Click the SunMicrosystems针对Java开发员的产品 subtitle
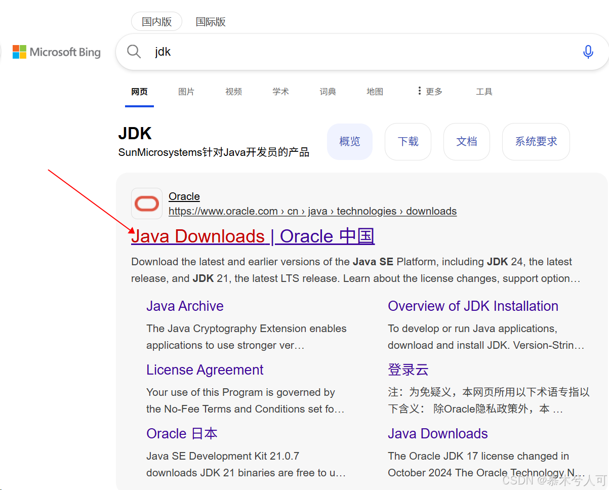 [x=214, y=152]
